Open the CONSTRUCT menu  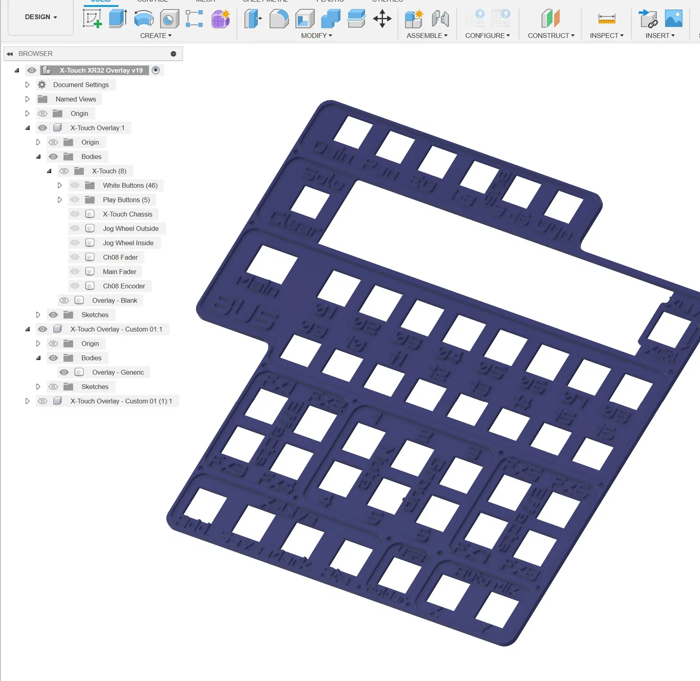(x=551, y=36)
